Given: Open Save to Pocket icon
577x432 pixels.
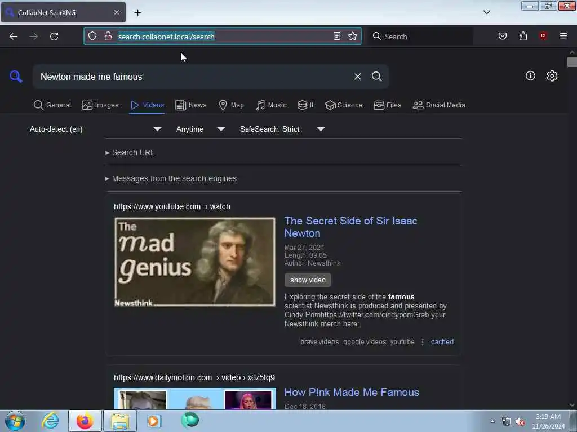Looking at the screenshot, I should coord(503,36).
